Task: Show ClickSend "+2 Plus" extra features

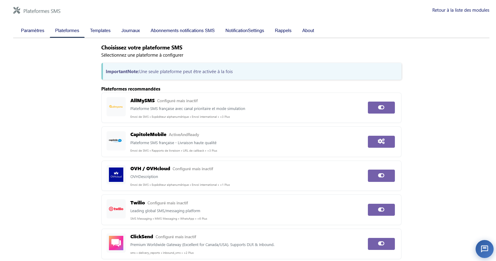Action: 189,253
